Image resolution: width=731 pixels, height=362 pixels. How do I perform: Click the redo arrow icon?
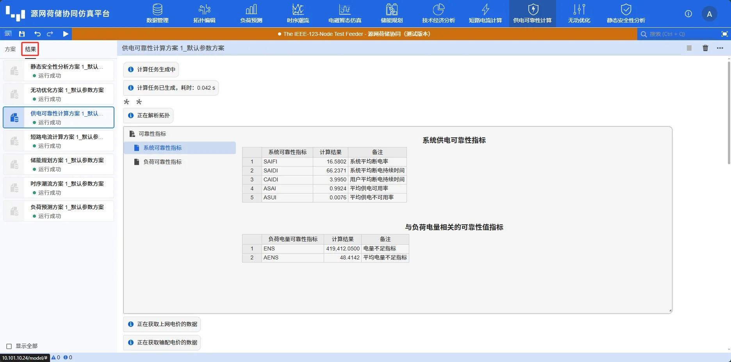pyautogui.click(x=50, y=34)
